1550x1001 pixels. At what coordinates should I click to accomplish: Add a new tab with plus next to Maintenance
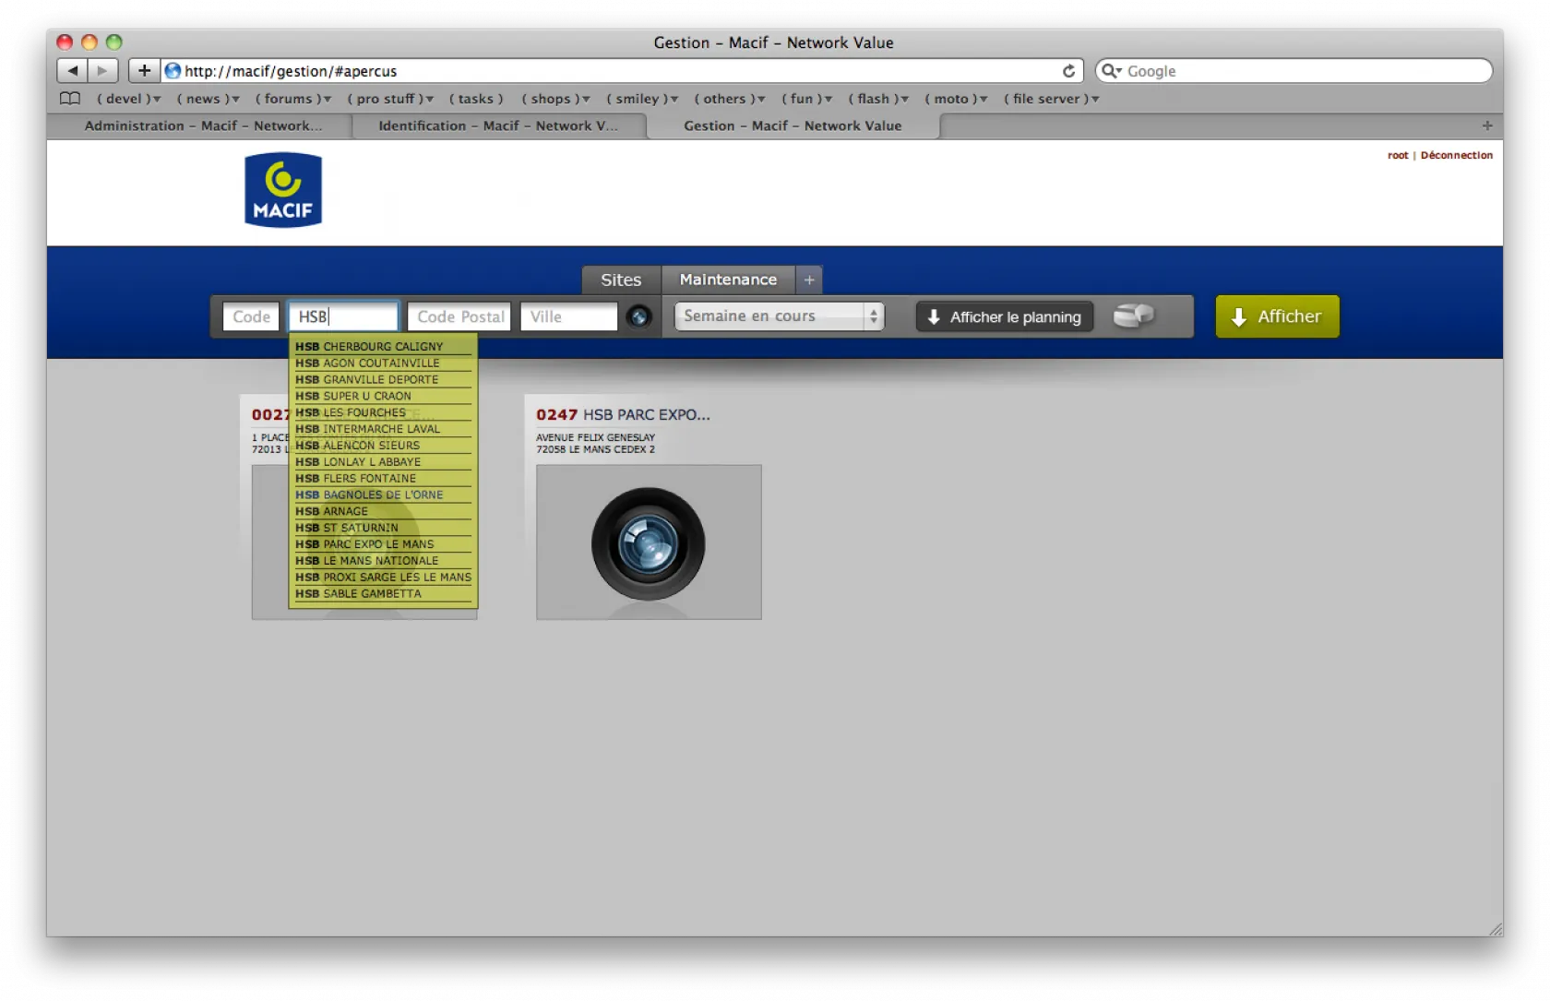pos(809,280)
